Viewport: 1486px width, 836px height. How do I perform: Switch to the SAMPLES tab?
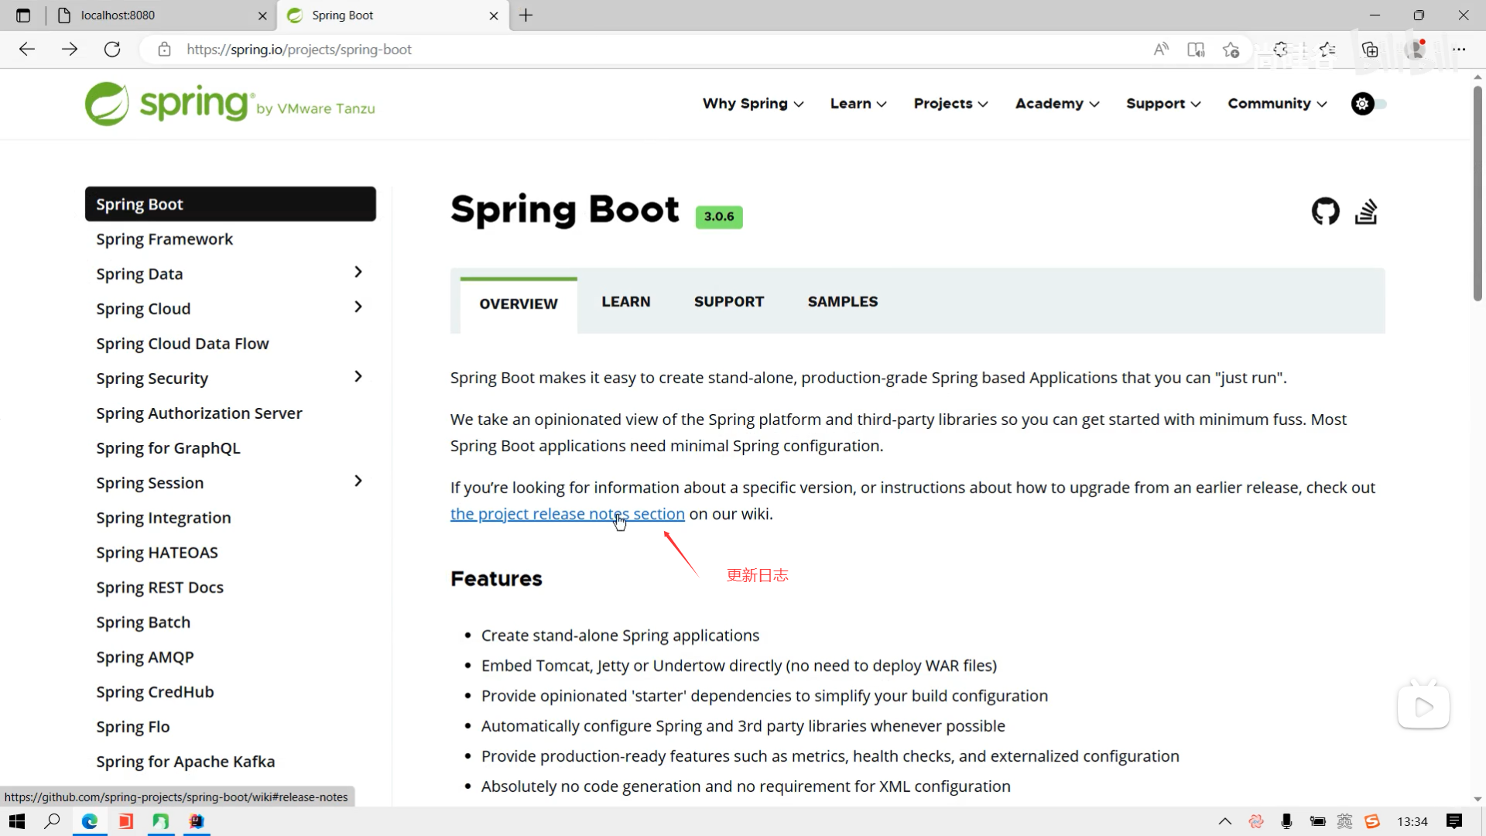pyautogui.click(x=842, y=302)
